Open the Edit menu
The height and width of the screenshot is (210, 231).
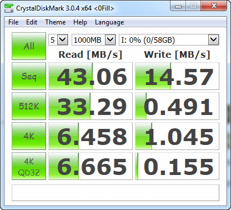(x=32, y=22)
